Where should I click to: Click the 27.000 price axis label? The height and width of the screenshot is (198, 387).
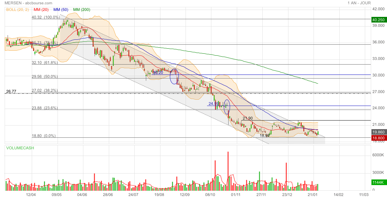pyautogui.click(x=379, y=92)
